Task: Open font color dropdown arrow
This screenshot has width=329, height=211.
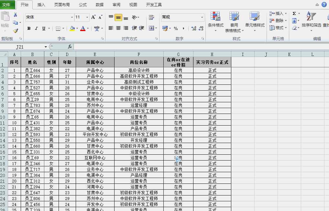Action: point(88,28)
